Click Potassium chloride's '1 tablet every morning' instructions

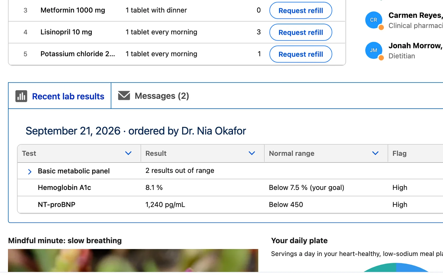pyautogui.click(x=161, y=54)
